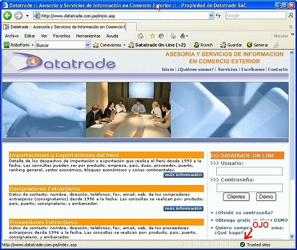Click Datatrade On-Line (+2) passcard
Image resolution: width=297 pixels, height=250 pixels.
157,45
